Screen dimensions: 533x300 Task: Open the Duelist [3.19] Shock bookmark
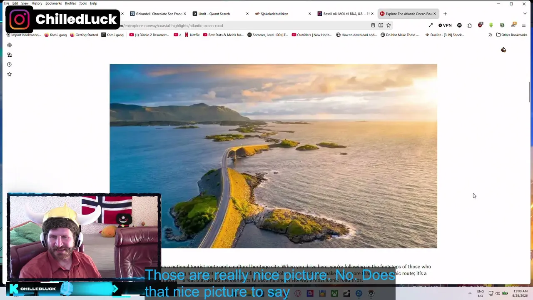click(444, 35)
